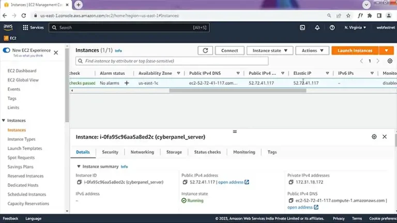Sort by the Availability Zone column

(x=178, y=73)
